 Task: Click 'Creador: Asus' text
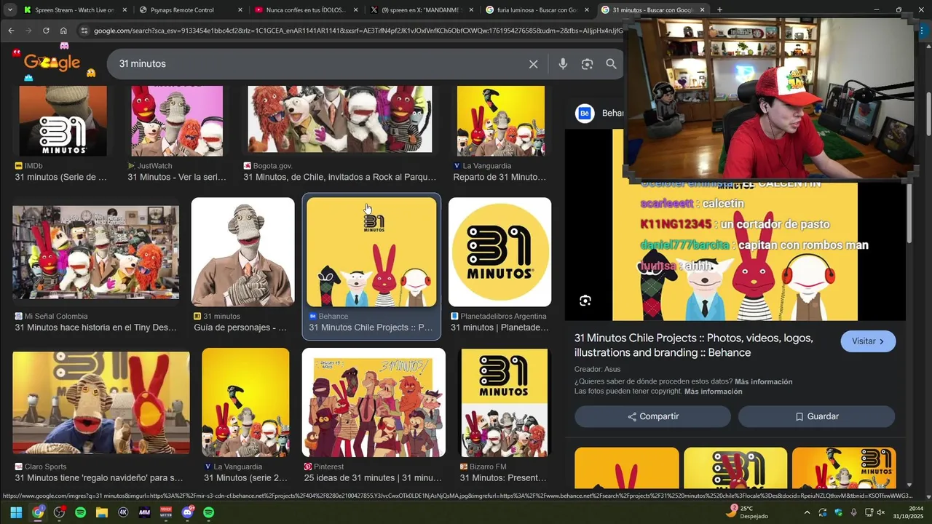598,370
